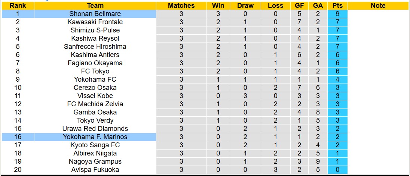410x176 pixels.
Task: Click the Draw column header
Action: click(245, 6)
